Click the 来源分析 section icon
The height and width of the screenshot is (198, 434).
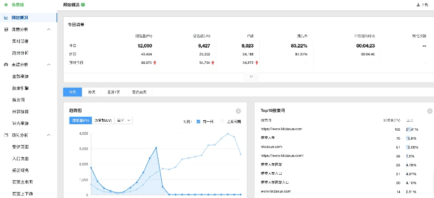pos(5,64)
